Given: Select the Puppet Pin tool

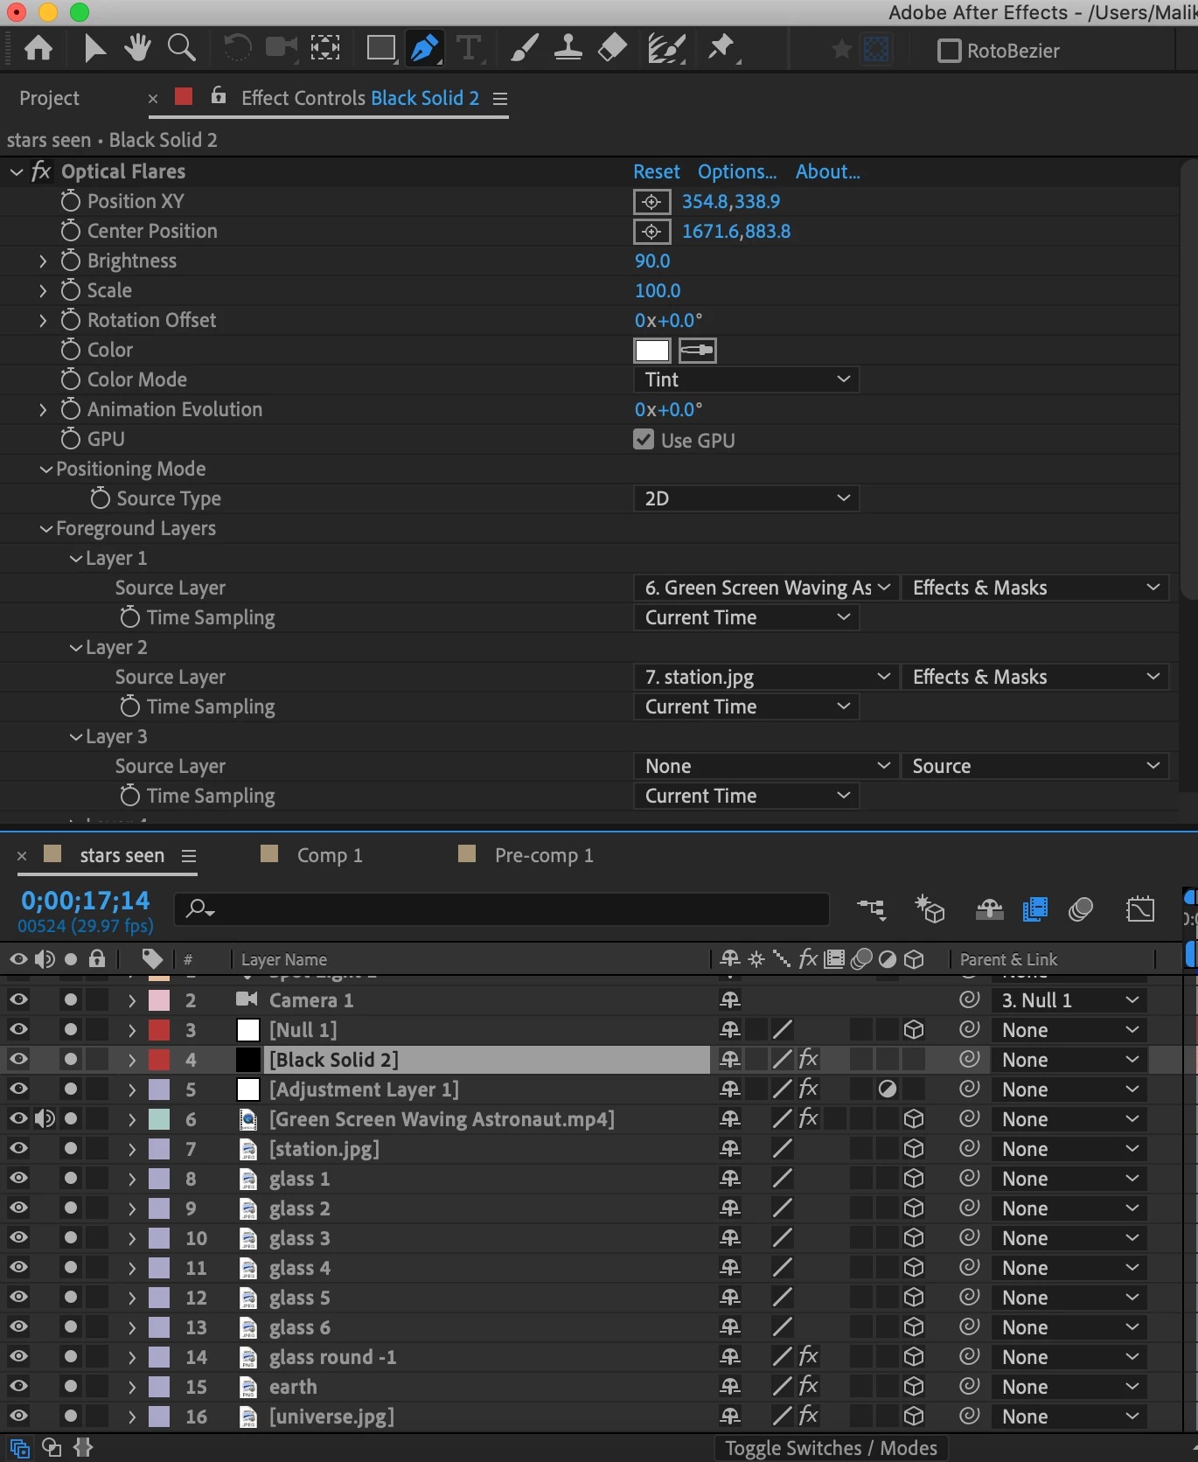Looking at the screenshot, I should tap(721, 48).
